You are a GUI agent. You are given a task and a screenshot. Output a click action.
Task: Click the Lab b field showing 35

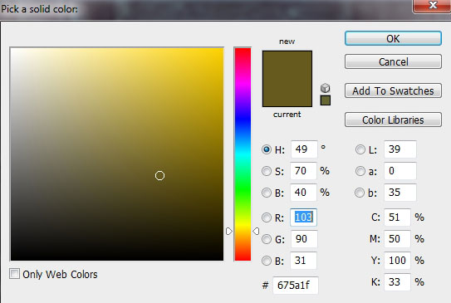(400, 193)
